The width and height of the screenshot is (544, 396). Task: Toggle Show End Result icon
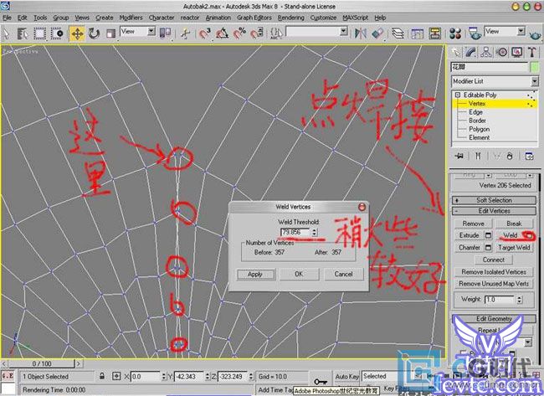pos(478,157)
